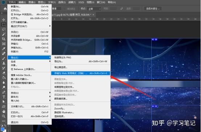This screenshot has height=132, width=201.
Task: Choose 关闭全部 menu entry
Action: 30,36
